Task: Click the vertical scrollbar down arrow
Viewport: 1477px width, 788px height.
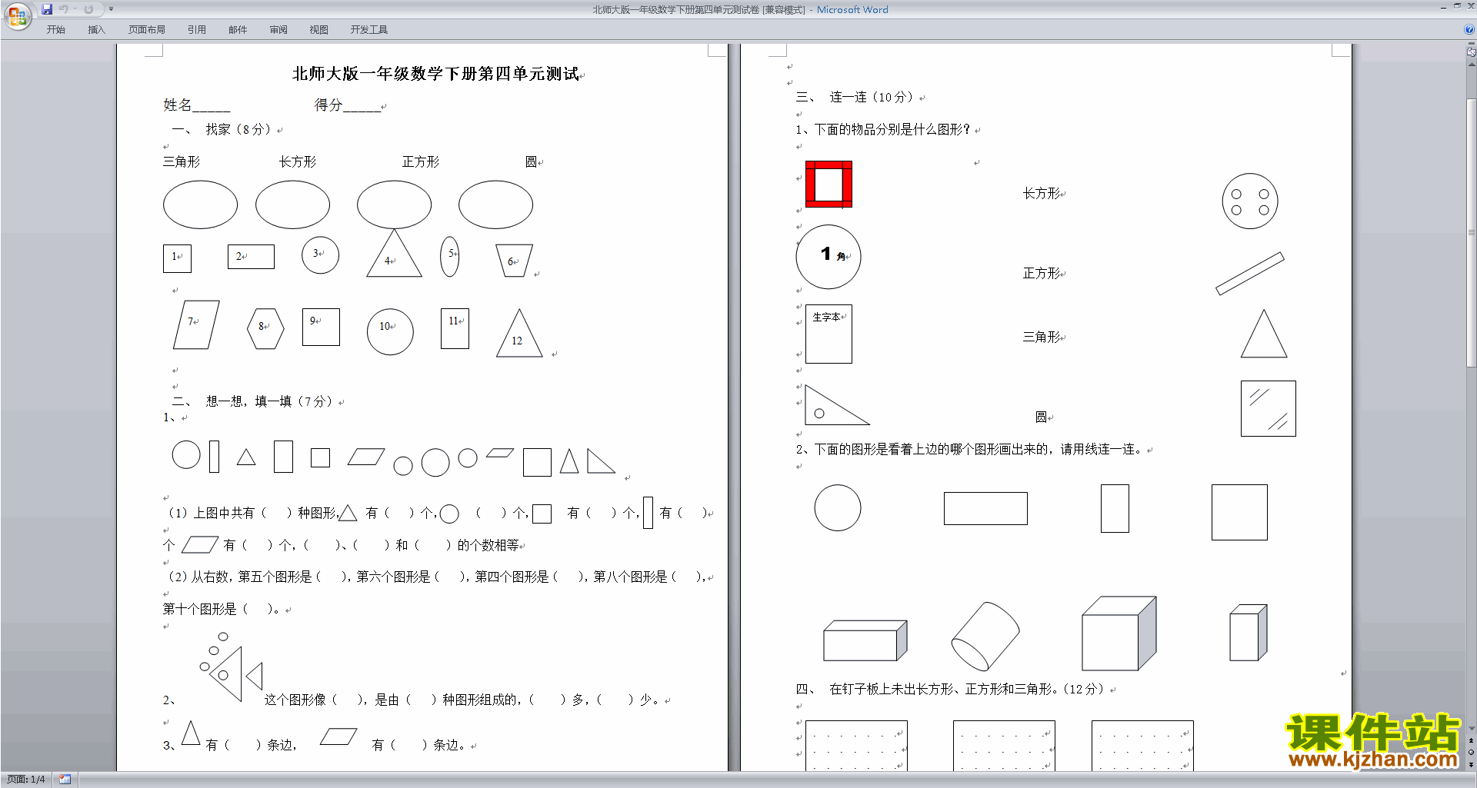Action: pyautogui.click(x=1471, y=729)
